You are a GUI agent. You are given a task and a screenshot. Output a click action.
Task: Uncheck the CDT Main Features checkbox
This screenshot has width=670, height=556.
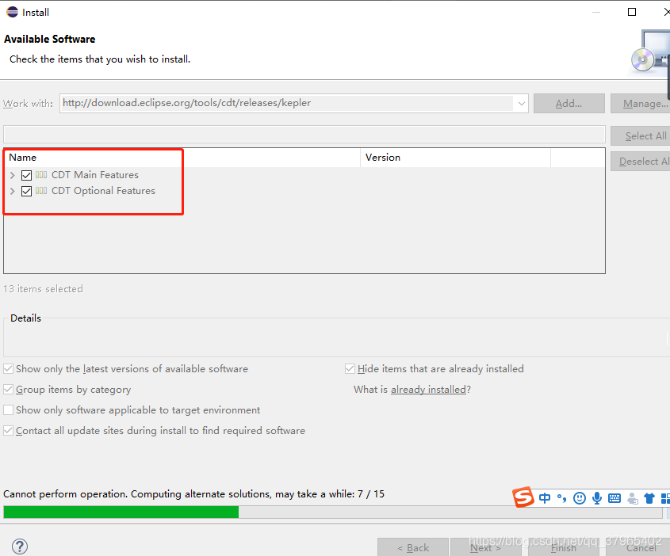27,175
